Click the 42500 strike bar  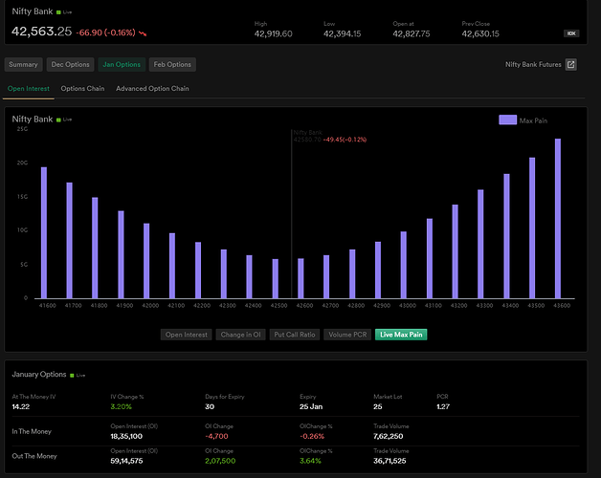(276, 278)
